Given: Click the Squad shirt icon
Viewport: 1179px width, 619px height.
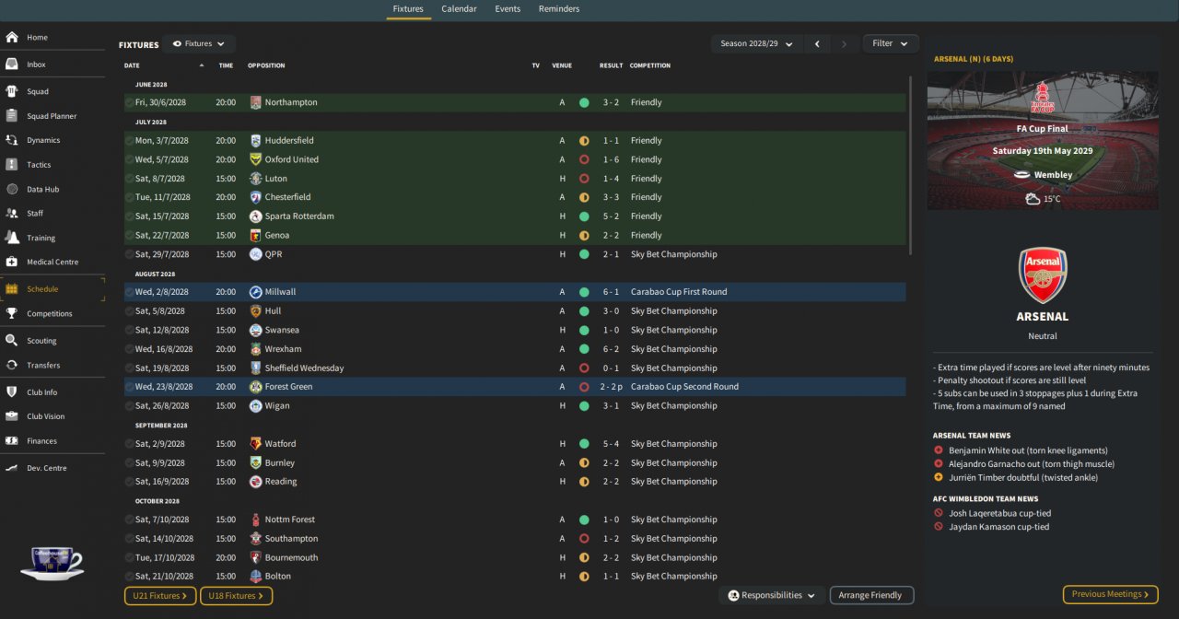Looking at the screenshot, I should coord(12,91).
